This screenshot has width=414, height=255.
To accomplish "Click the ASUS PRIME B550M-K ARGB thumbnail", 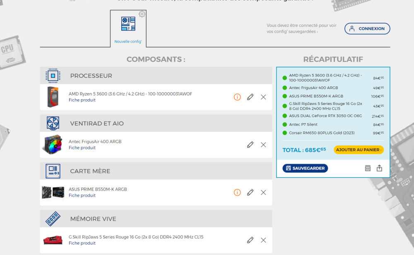I will (x=53, y=192).
